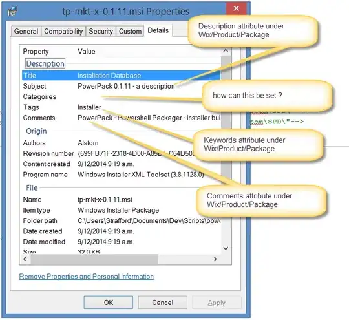Click the Name value tp-mkt-x-0.1.11.msi

pyautogui.click(x=105, y=200)
